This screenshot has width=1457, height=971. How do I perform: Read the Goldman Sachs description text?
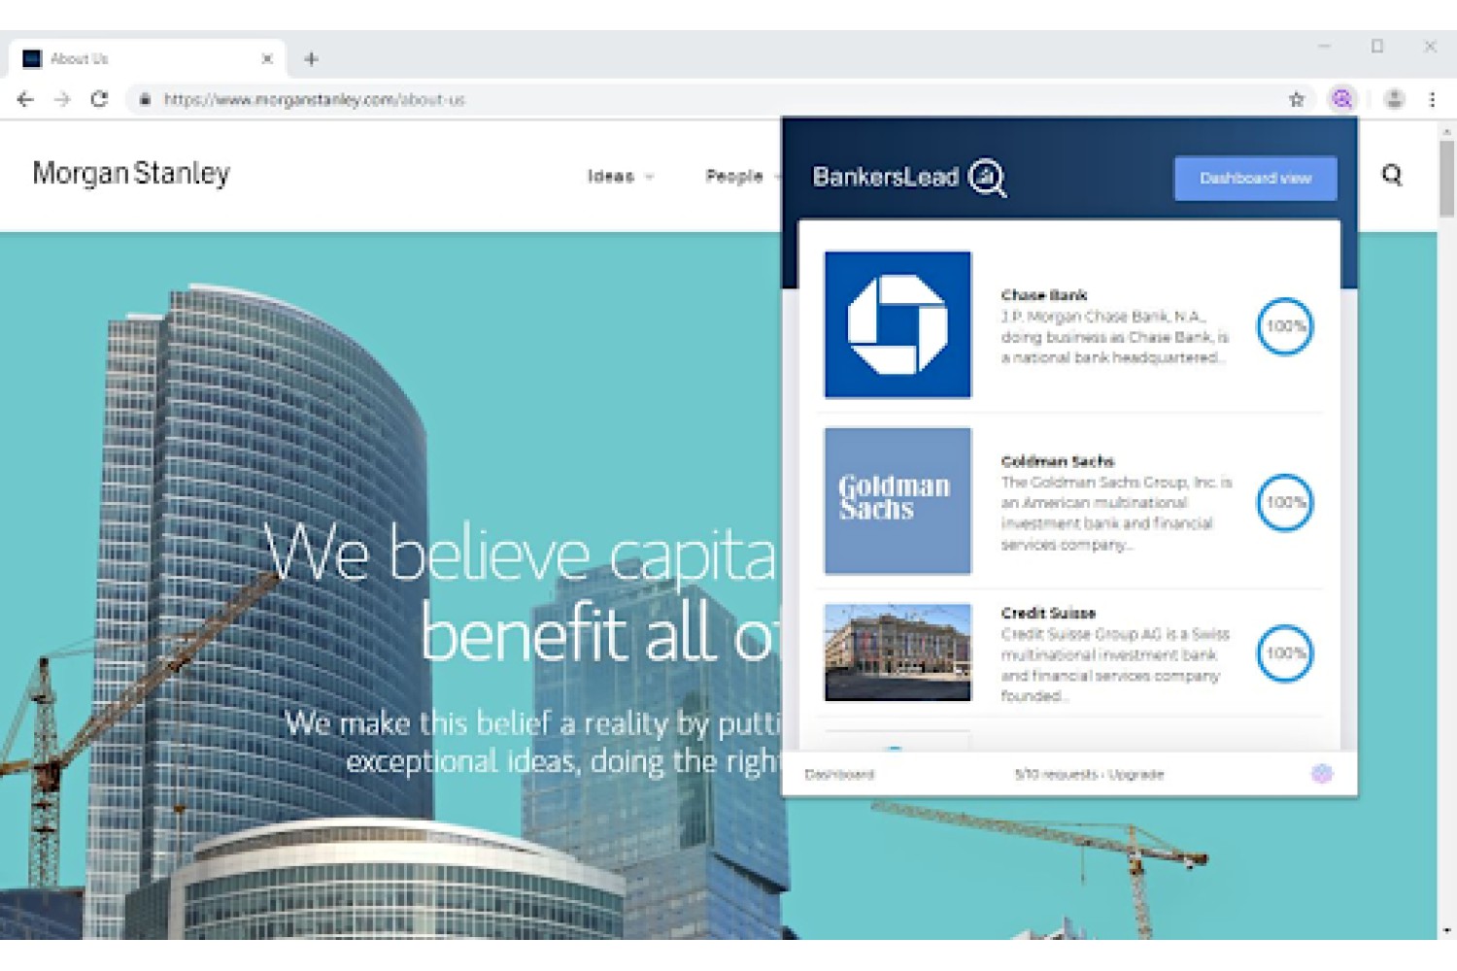pyautogui.click(x=1117, y=514)
